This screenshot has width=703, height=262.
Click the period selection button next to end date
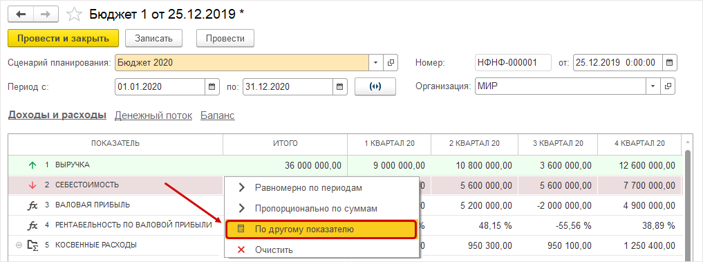375,86
